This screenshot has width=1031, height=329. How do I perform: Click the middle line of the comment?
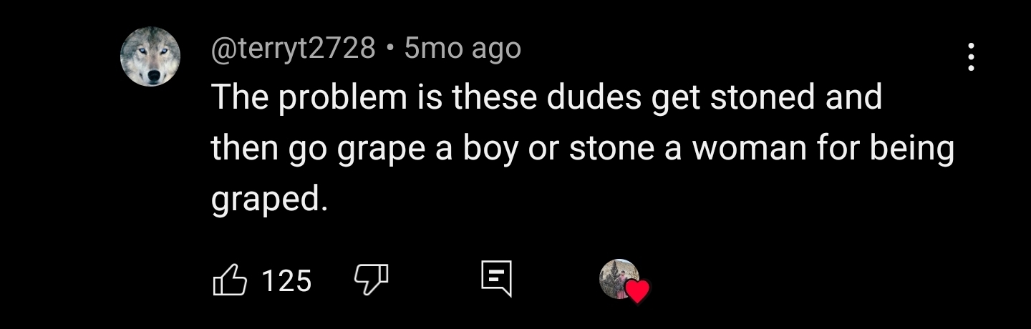coord(581,149)
